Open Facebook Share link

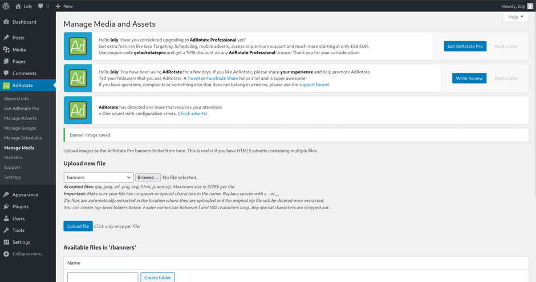tap(222, 78)
